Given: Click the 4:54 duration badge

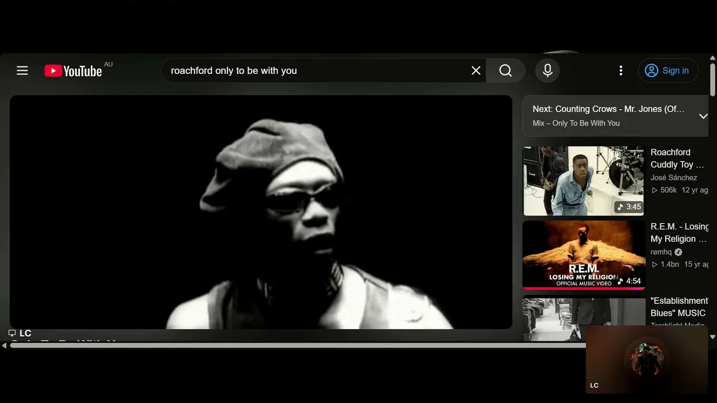Looking at the screenshot, I should [629, 281].
